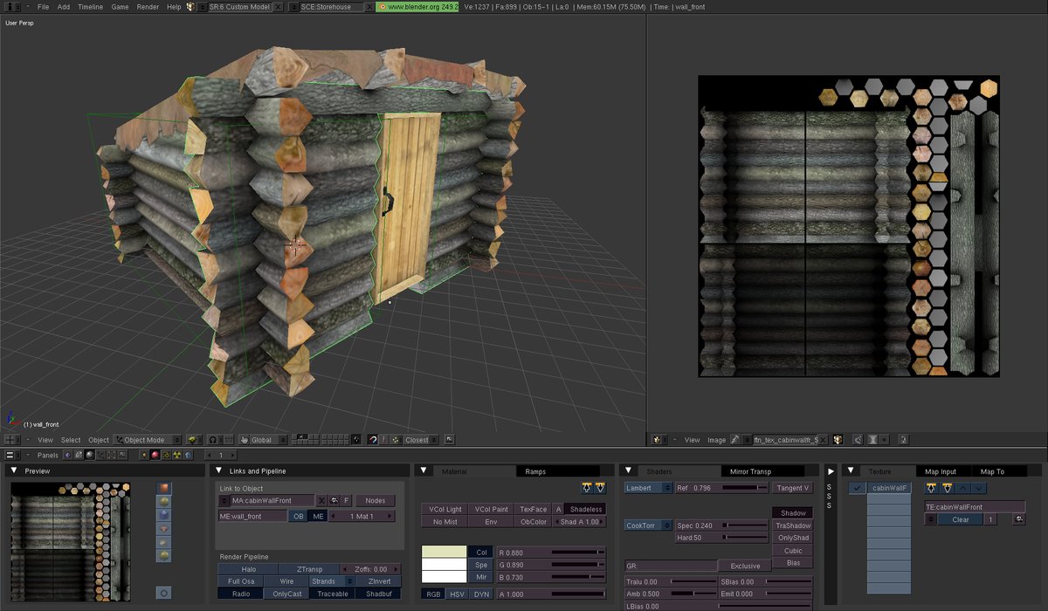Open the Render menu
Screen dimensions: 1048x611
(x=148, y=6)
